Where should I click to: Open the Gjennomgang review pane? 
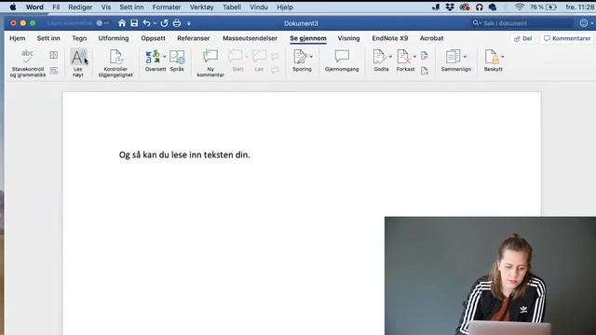click(x=342, y=60)
